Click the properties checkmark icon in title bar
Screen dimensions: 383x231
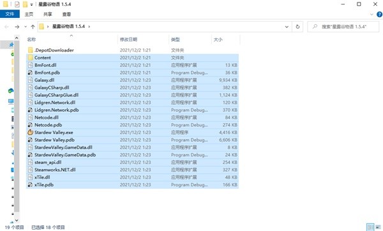(17, 4)
